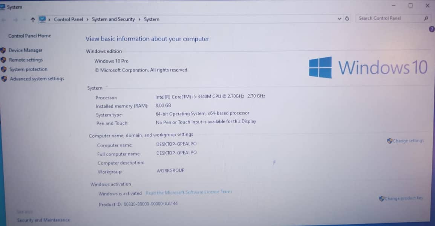Go to Control Panel Home

click(29, 36)
